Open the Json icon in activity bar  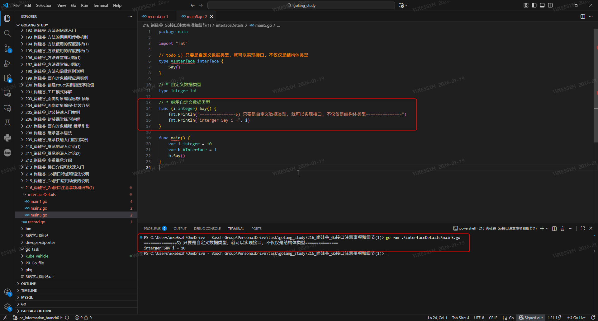tap(7, 153)
